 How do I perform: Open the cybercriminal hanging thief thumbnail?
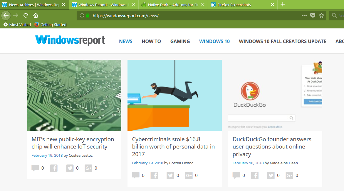[x=174, y=95]
